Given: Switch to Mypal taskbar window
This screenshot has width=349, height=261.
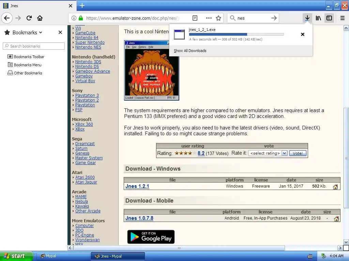Looking at the screenshot, I should [x=63, y=256].
